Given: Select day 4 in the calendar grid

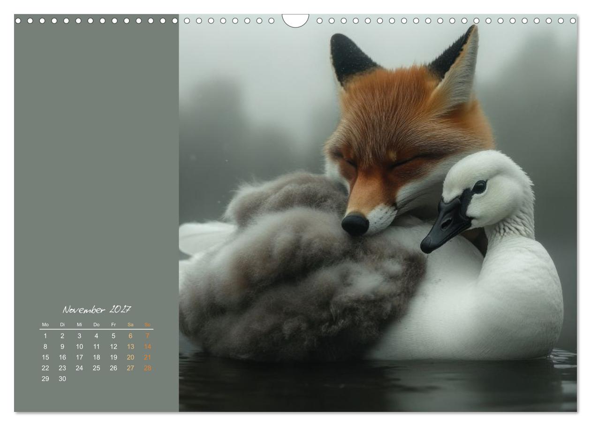Looking at the screenshot, I should 96,336.
